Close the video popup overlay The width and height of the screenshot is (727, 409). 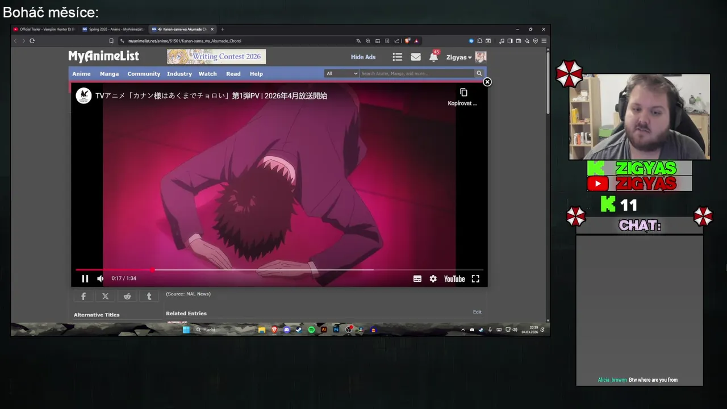pyautogui.click(x=487, y=82)
